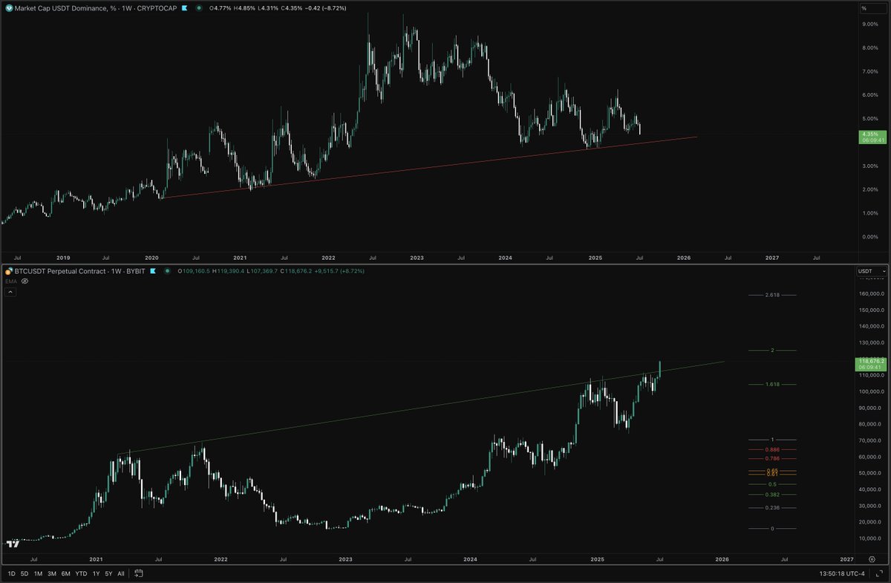The image size is (891, 583).
Task: Select the 3M time range
Action: (x=52, y=573)
